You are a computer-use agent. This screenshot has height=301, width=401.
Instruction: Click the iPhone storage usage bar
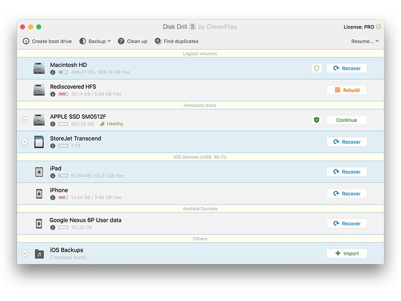pyautogui.click(x=63, y=198)
